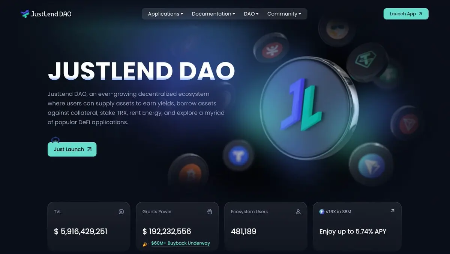Open the sTRX in SBM arrow icon
The height and width of the screenshot is (254, 450).
(x=393, y=211)
